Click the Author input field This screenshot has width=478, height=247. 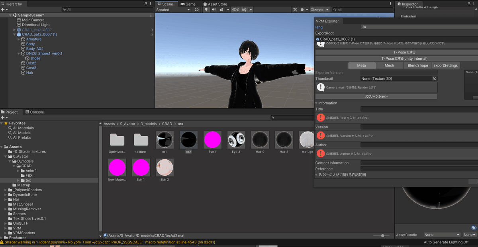point(419,145)
